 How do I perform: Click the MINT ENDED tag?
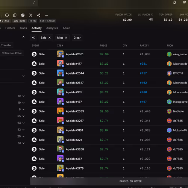(47, 21)
